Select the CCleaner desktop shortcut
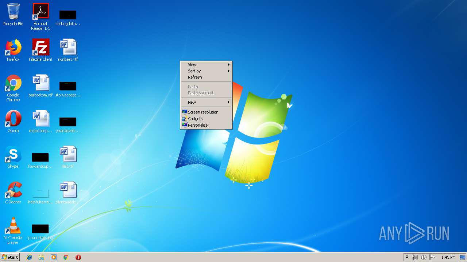467x262 pixels. click(x=13, y=193)
